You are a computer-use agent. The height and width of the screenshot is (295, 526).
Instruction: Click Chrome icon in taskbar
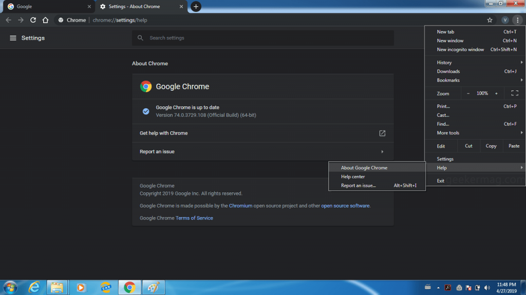click(129, 288)
